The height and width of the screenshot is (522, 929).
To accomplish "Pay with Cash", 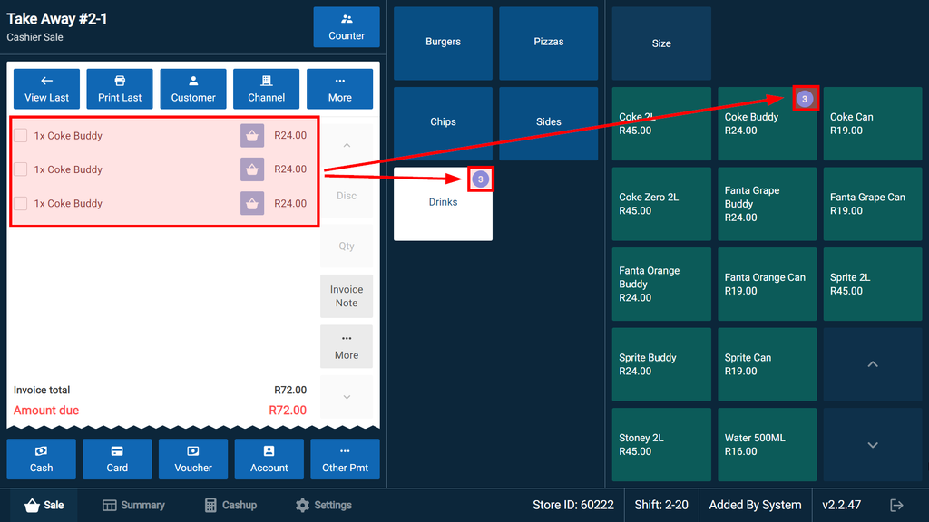I will [42, 459].
